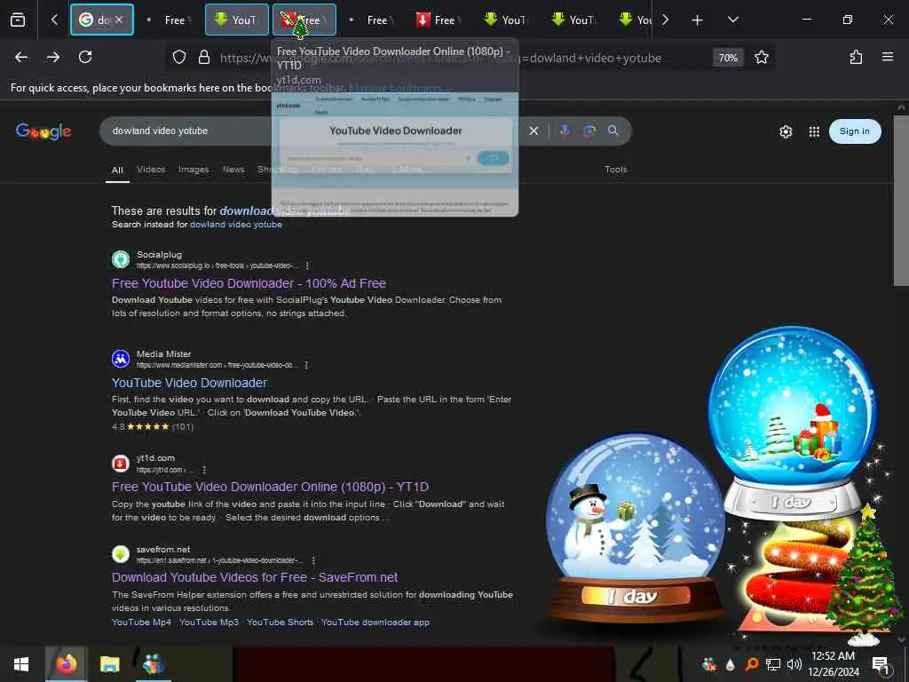Open more options for Socialplug result
The width and height of the screenshot is (909, 682).
coord(307,266)
